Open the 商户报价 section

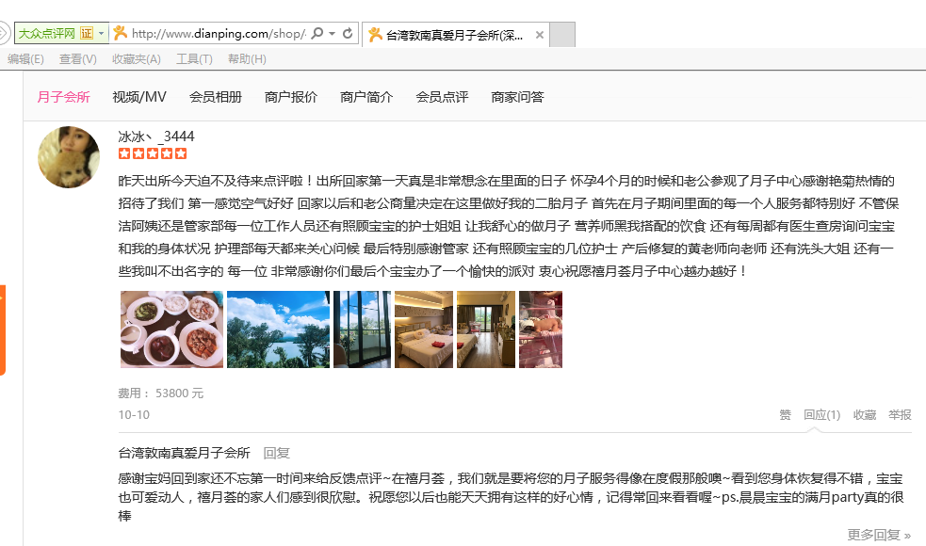291,97
